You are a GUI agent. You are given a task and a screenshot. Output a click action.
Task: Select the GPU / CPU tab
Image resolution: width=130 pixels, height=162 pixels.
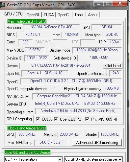click(x=13, y=14)
